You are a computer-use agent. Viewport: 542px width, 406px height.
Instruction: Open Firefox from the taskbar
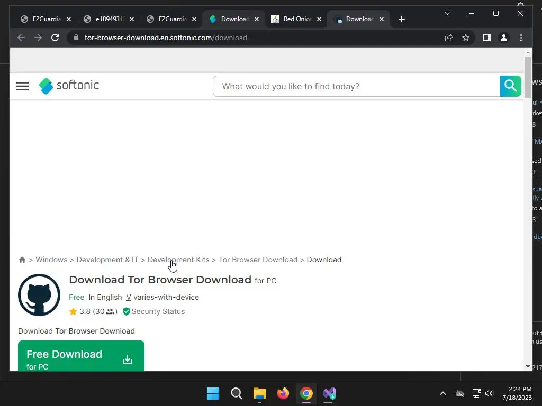(x=283, y=393)
